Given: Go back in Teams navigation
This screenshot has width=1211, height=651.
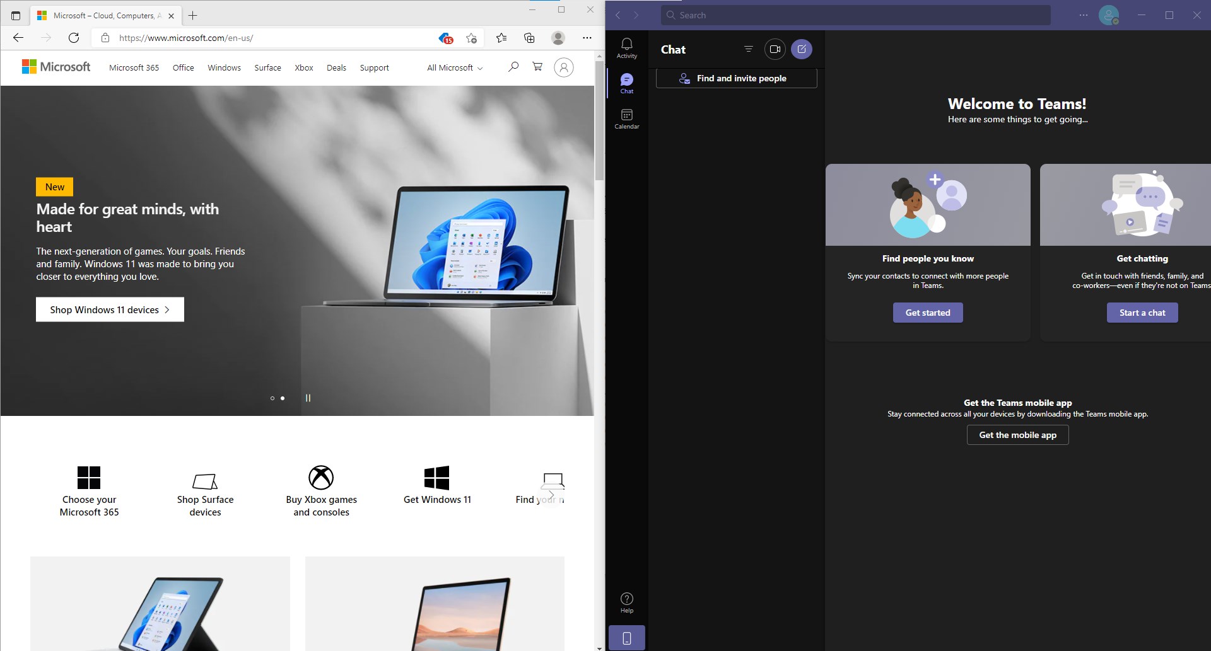Looking at the screenshot, I should 618,15.
